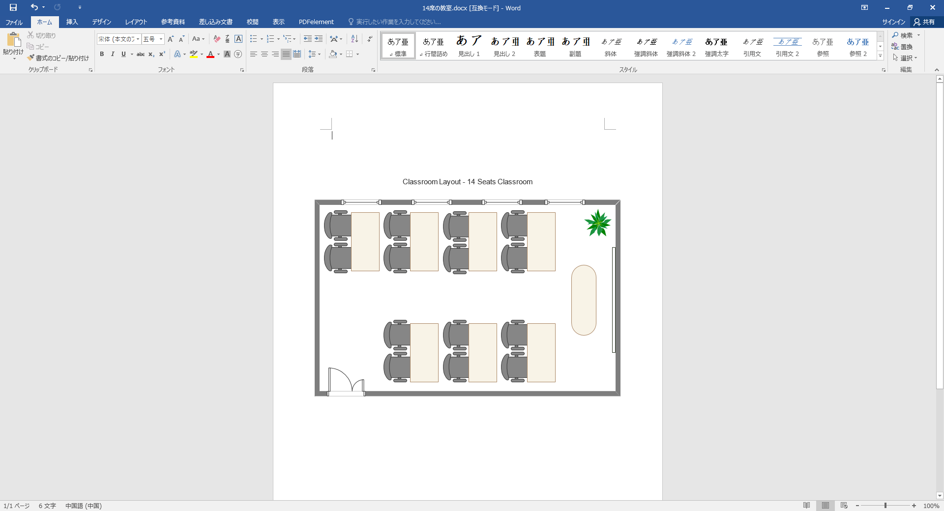Click the search box 実行したい作業を入力してください

[x=398, y=22]
